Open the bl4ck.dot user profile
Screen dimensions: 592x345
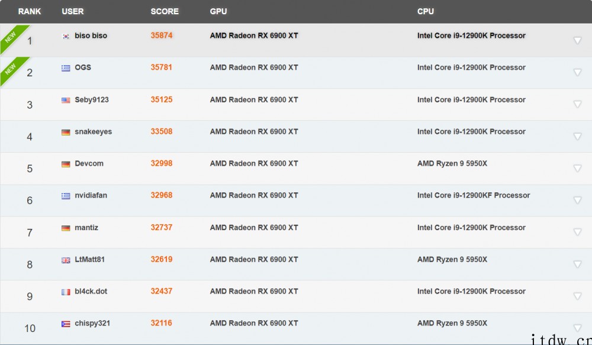[x=91, y=291]
